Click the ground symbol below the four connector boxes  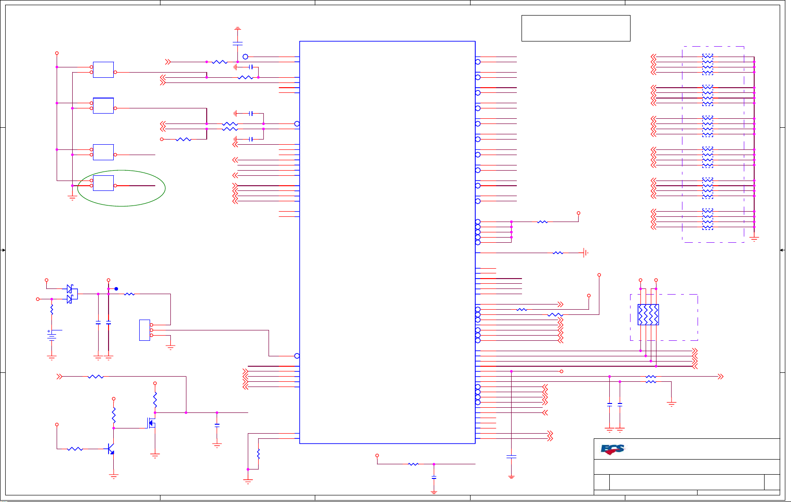[72, 197]
